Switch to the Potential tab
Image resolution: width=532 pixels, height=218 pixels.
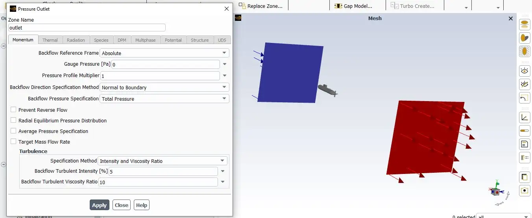coord(173,40)
